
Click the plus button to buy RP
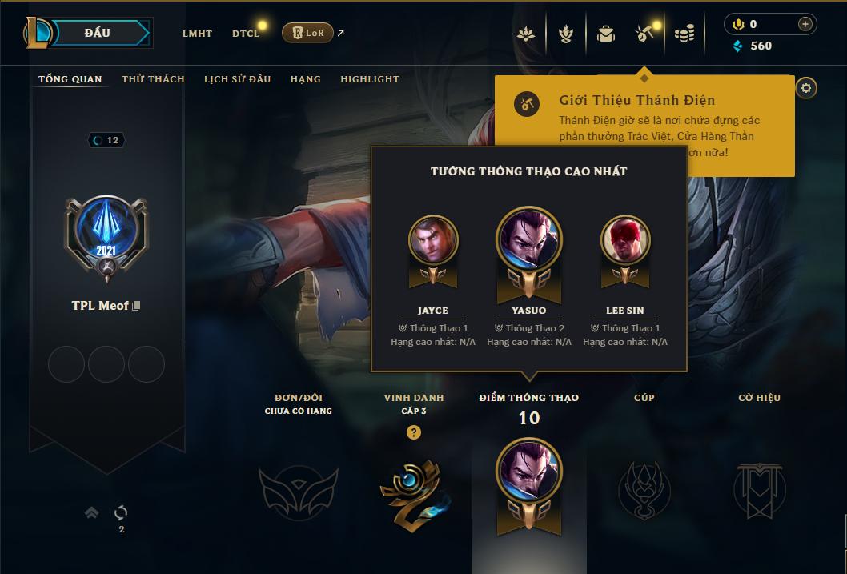(x=805, y=24)
